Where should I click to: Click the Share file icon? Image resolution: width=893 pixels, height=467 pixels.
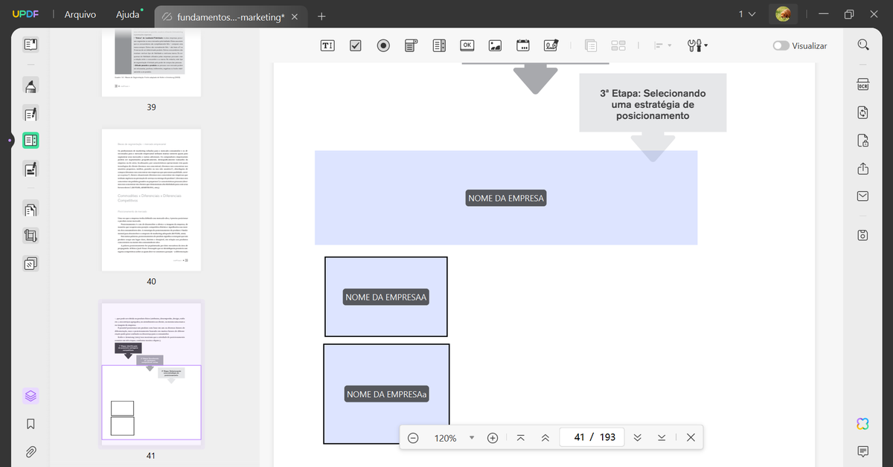(x=863, y=169)
